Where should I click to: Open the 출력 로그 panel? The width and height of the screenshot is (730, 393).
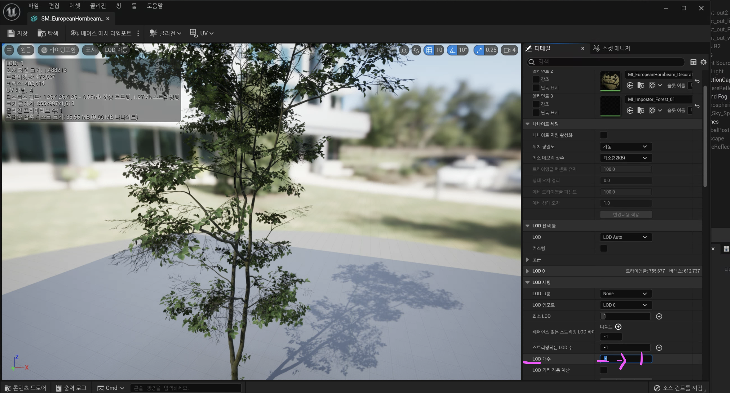[71, 388]
